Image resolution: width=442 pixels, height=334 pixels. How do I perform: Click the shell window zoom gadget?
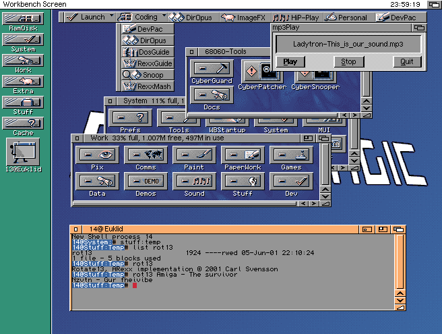pos(383,229)
